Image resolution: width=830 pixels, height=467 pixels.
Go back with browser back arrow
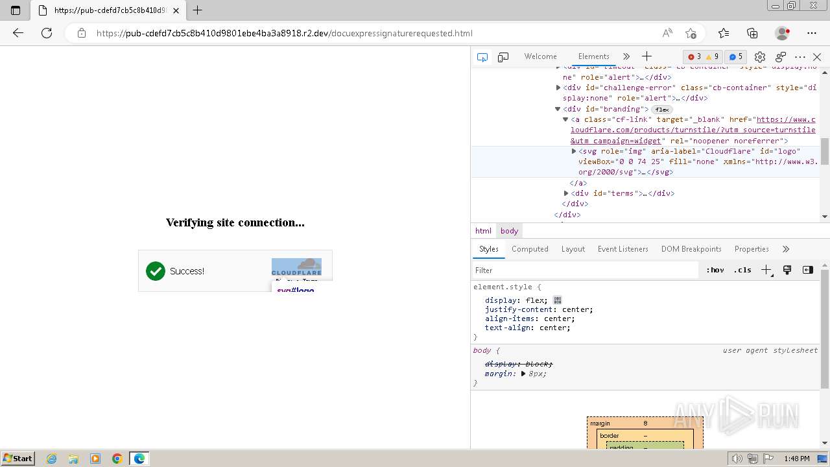click(x=18, y=33)
